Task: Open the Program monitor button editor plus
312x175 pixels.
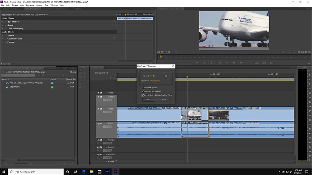Action: (x=309, y=64)
